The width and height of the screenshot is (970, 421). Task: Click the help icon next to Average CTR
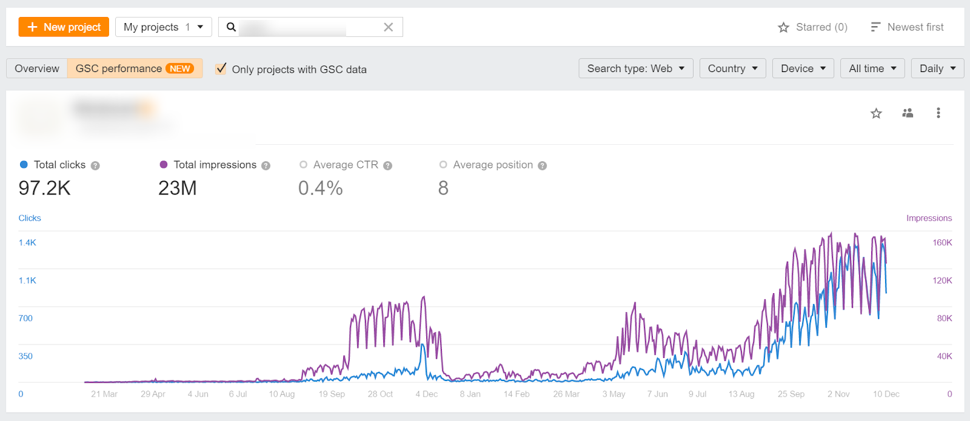pos(387,165)
